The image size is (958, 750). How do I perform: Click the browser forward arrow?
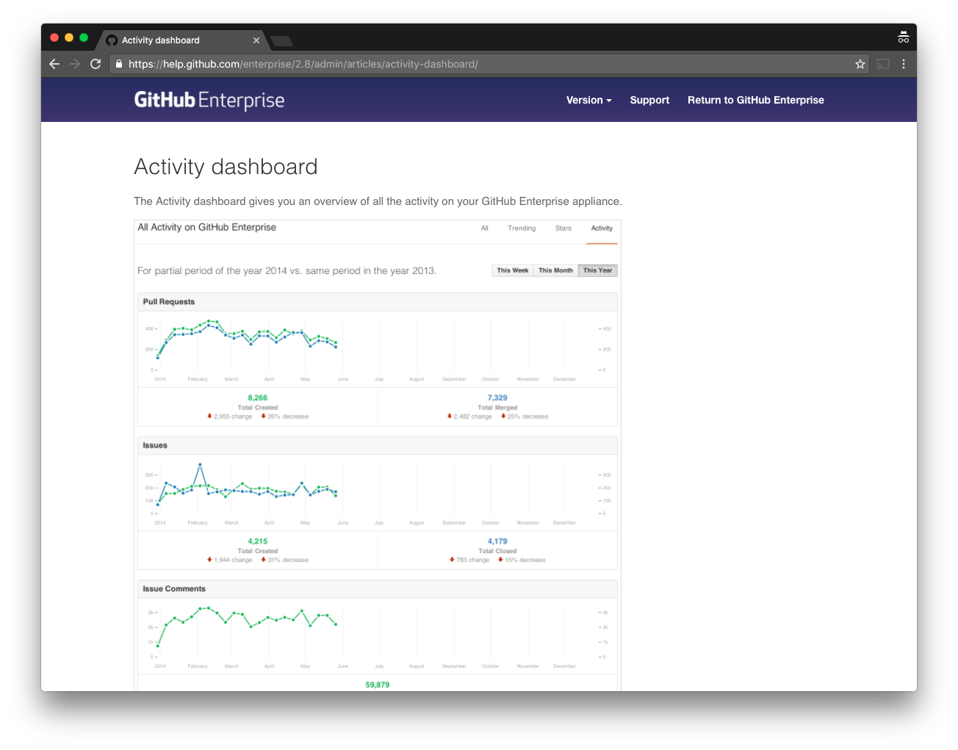pyautogui.click(x=75, y=64)
